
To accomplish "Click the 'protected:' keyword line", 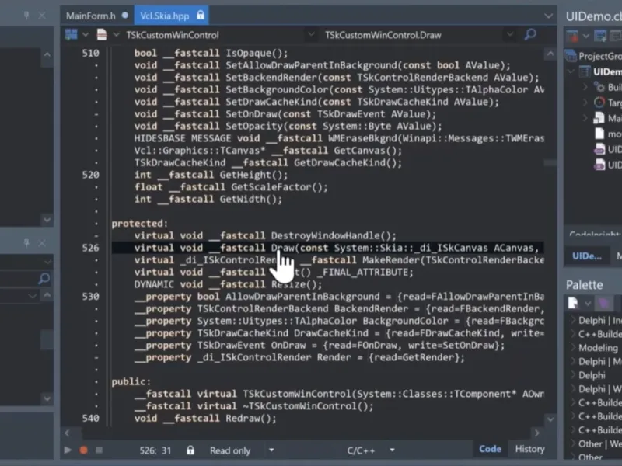I will pyautogui.click(x=140, y=224).
